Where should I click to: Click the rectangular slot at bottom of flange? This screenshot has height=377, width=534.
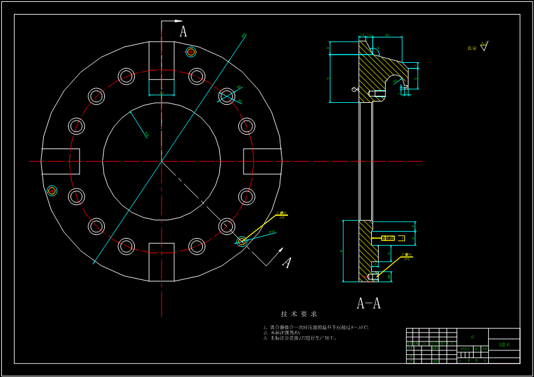tap(161, 262)
